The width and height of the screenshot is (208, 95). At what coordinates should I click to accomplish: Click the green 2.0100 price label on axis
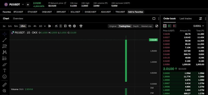click(153, 40)
